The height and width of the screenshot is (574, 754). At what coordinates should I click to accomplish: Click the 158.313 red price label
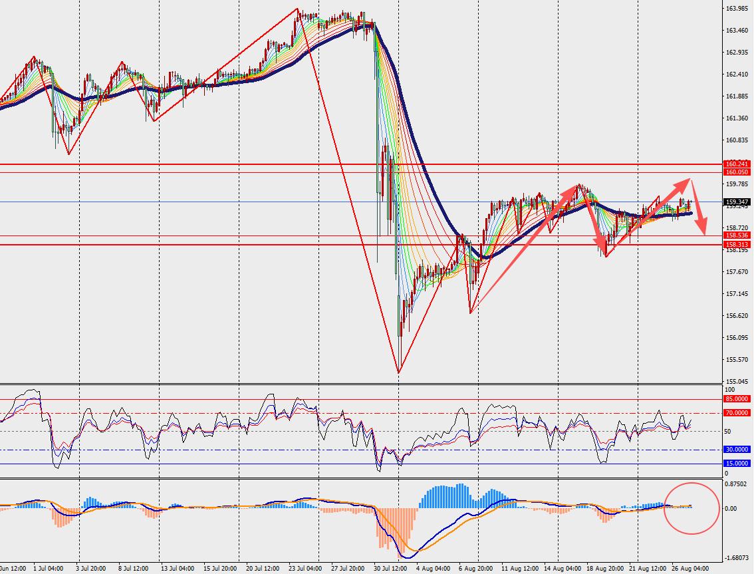737,244
